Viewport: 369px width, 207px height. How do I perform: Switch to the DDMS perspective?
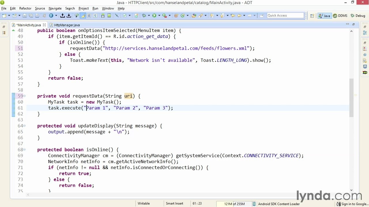pos(340,16)
